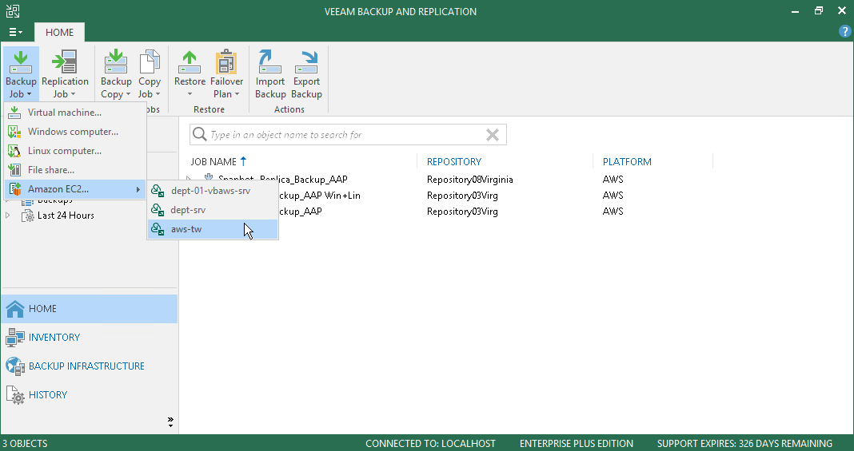
Task: Expand navigation pane options chevron
Action: (170, 422)
